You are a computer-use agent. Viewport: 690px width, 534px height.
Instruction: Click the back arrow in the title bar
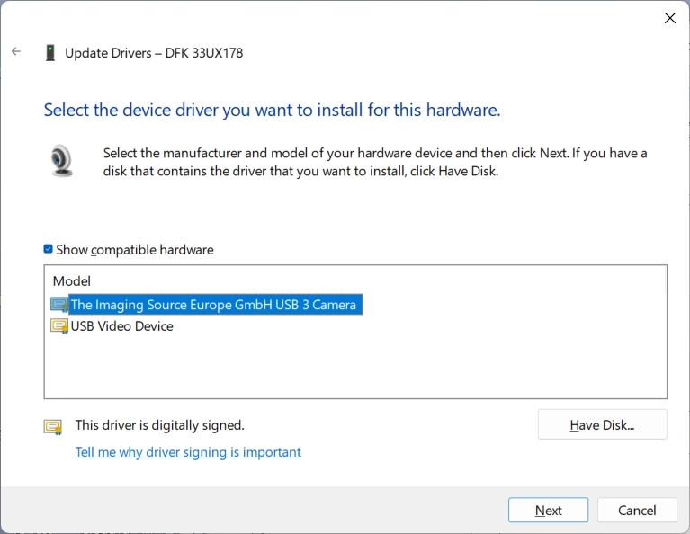click(x=16, y=52)
